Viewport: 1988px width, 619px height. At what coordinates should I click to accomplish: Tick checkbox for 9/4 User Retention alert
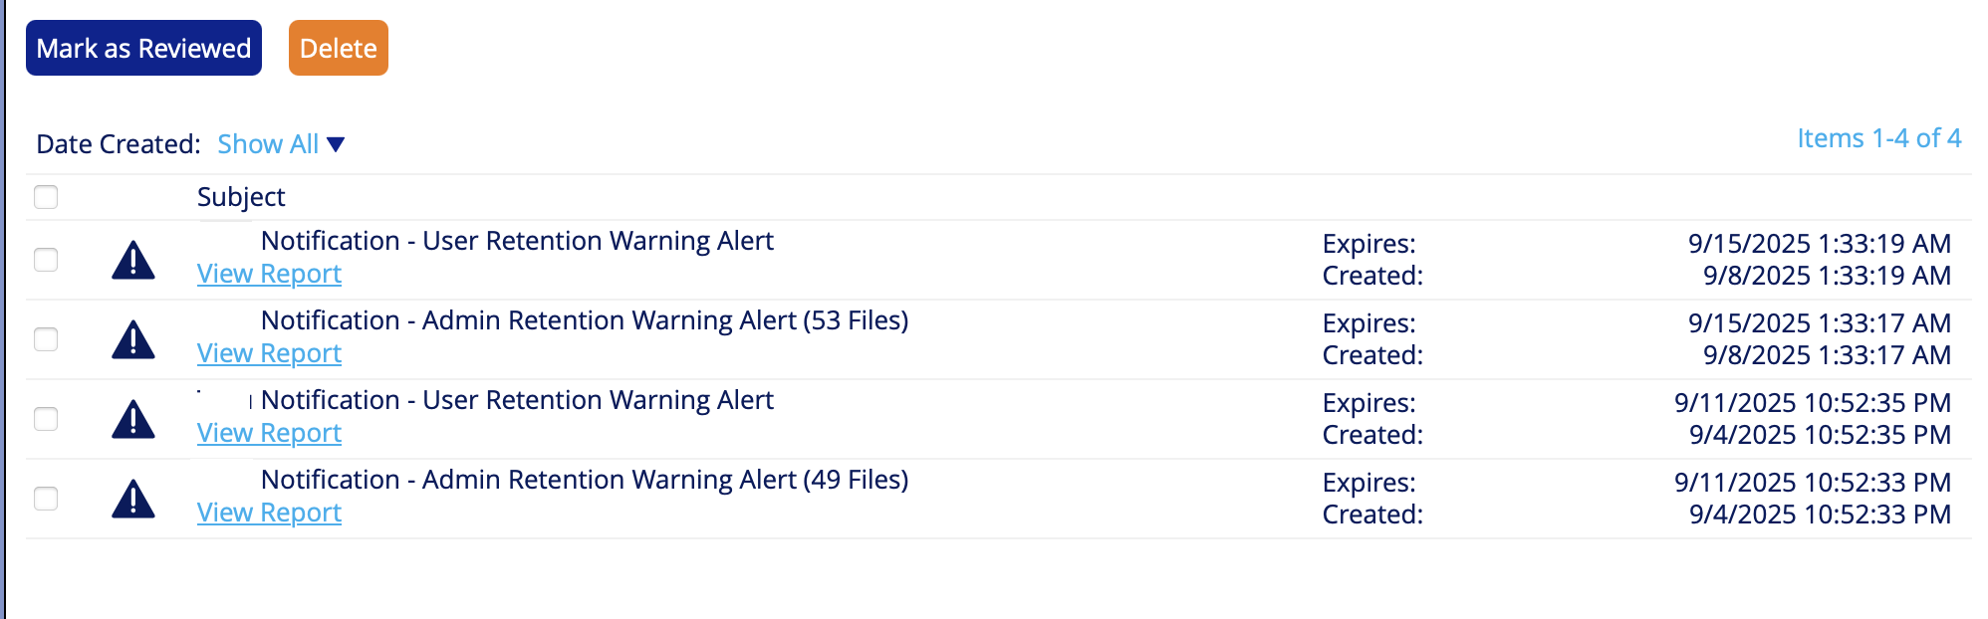[46, 419]
